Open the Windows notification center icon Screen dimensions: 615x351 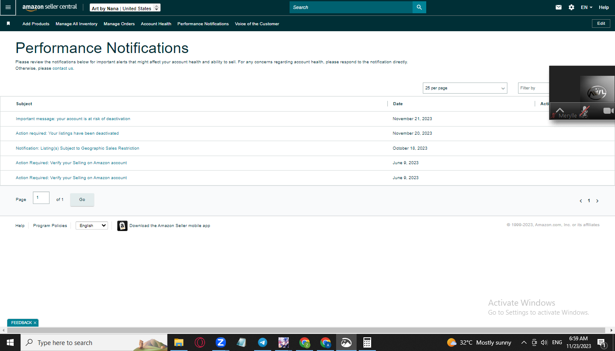601,342
